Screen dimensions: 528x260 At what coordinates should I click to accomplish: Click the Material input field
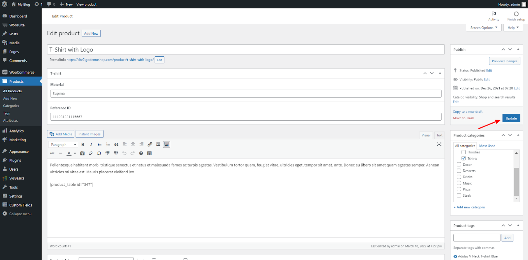point(246,94)
